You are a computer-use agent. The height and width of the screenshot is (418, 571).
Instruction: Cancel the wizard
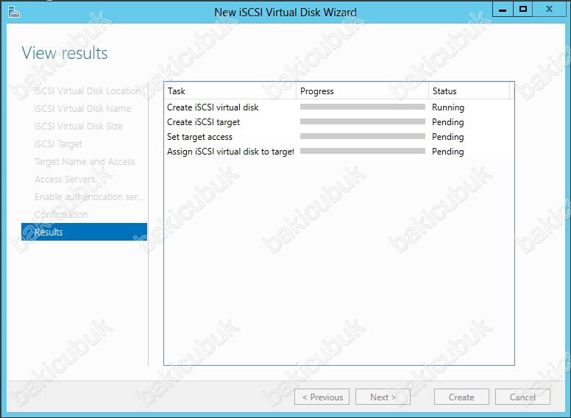coord(522,397)
